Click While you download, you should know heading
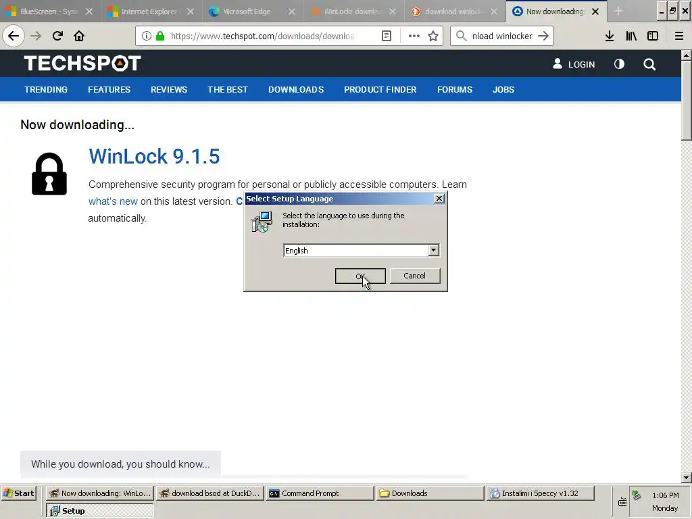Viewport: 692px width, 519px height. click(120, 464)
